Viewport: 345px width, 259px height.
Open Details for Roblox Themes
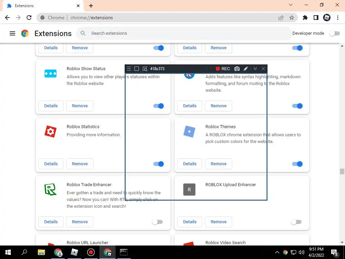(x=190, y=164)
